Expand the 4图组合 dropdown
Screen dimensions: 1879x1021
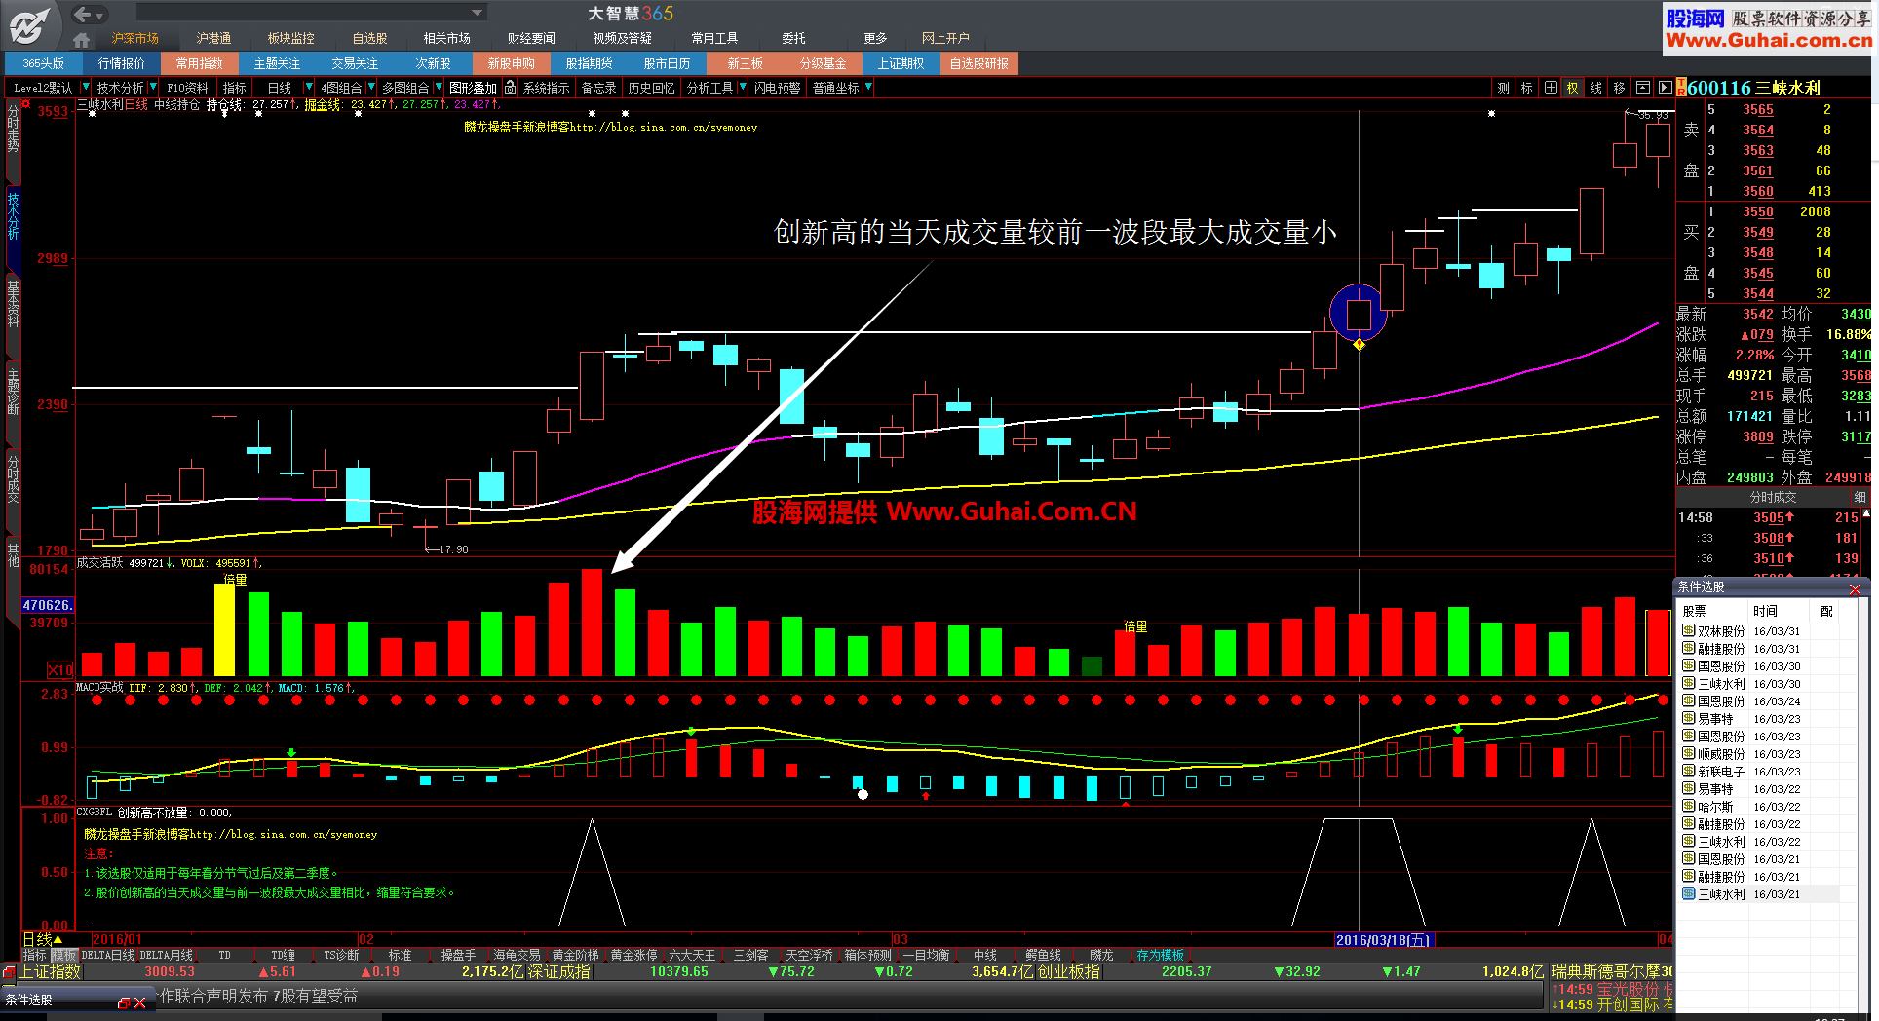[370, 88]
